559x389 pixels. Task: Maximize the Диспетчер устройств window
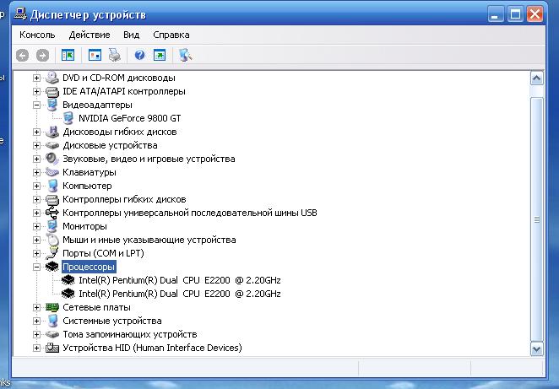coord(515,14)
